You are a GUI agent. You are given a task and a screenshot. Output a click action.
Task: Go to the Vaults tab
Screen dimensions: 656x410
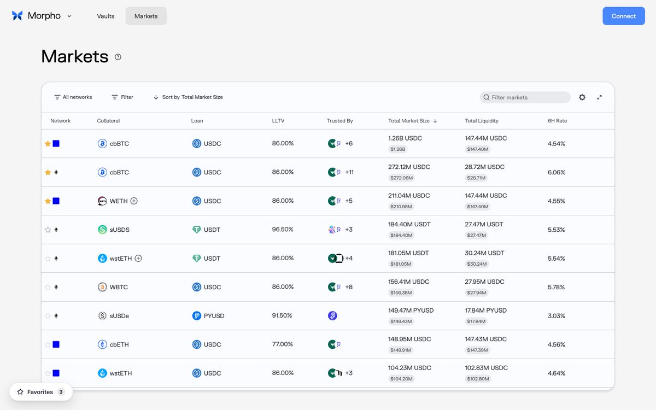point(106,16)
